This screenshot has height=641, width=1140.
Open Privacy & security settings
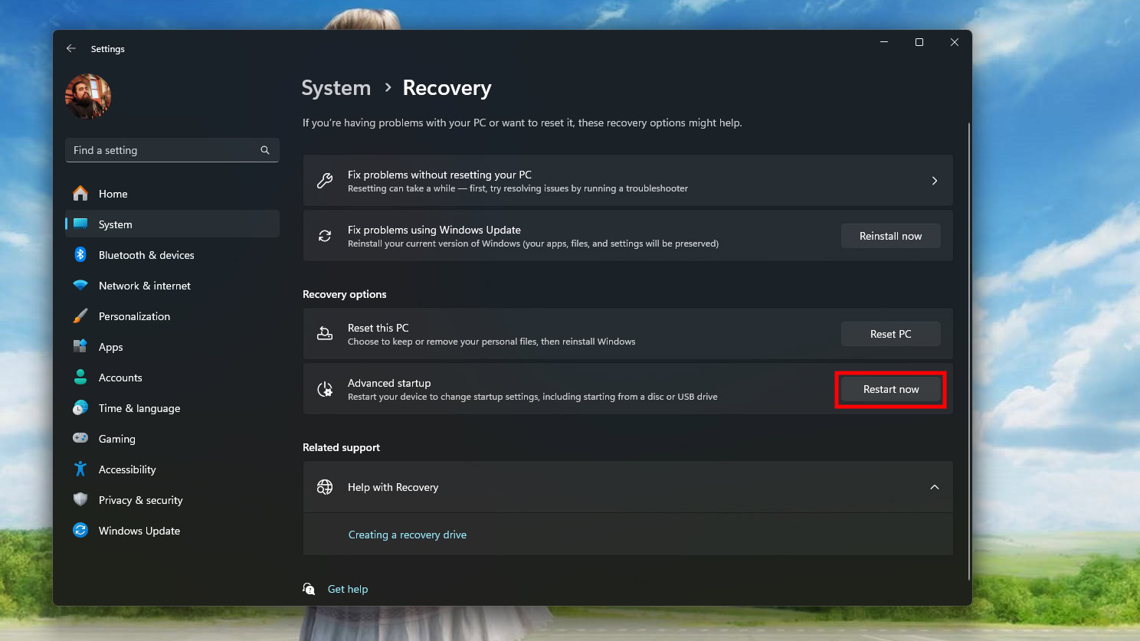172,500
